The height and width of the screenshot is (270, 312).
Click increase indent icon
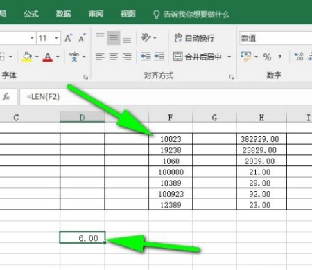159,57
